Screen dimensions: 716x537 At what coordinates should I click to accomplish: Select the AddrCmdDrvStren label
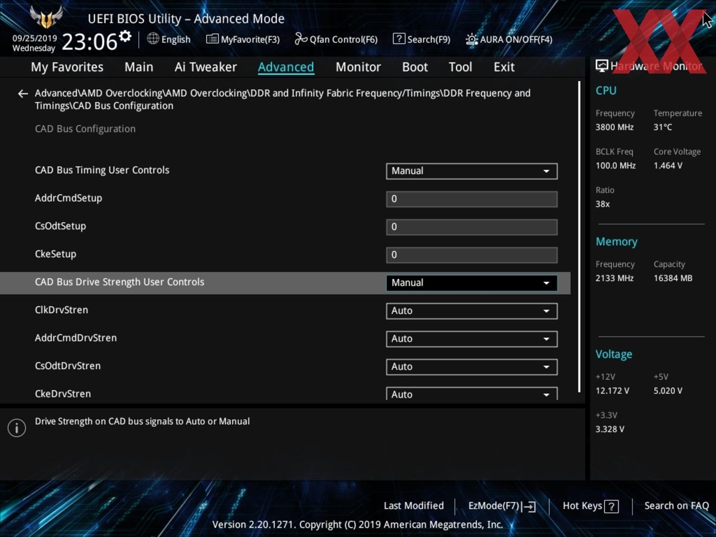pos(76,338)
